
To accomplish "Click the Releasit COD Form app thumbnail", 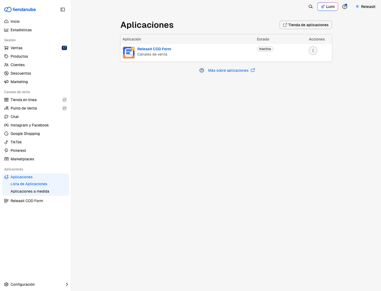I will tap(129, 52).
